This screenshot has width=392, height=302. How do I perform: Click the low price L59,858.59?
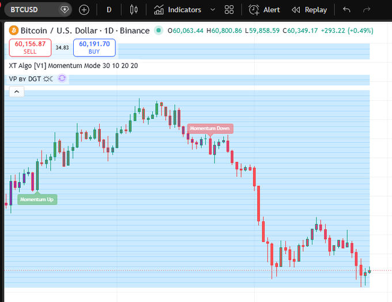point(262,31)
